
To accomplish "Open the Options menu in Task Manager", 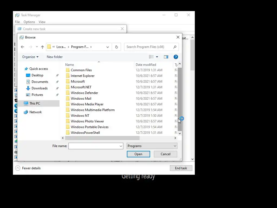I will 29,22.
